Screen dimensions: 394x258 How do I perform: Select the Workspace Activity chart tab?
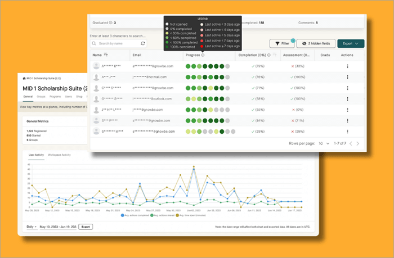click(x=59, y=155)
